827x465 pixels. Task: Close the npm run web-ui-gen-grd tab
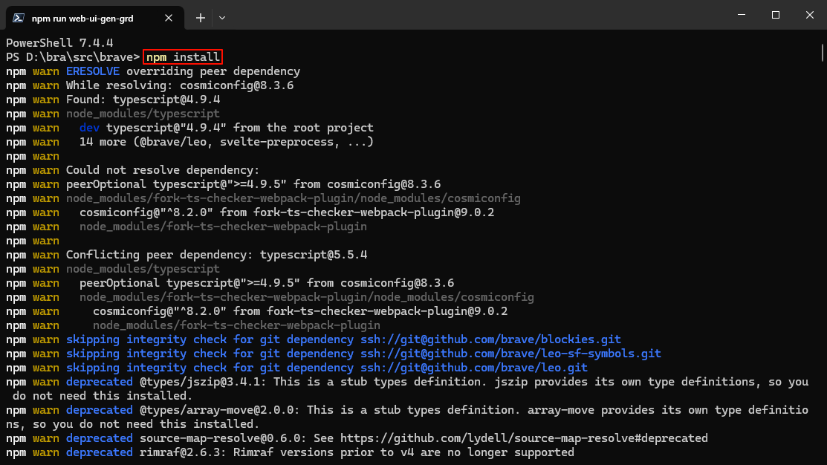point(169,18)
